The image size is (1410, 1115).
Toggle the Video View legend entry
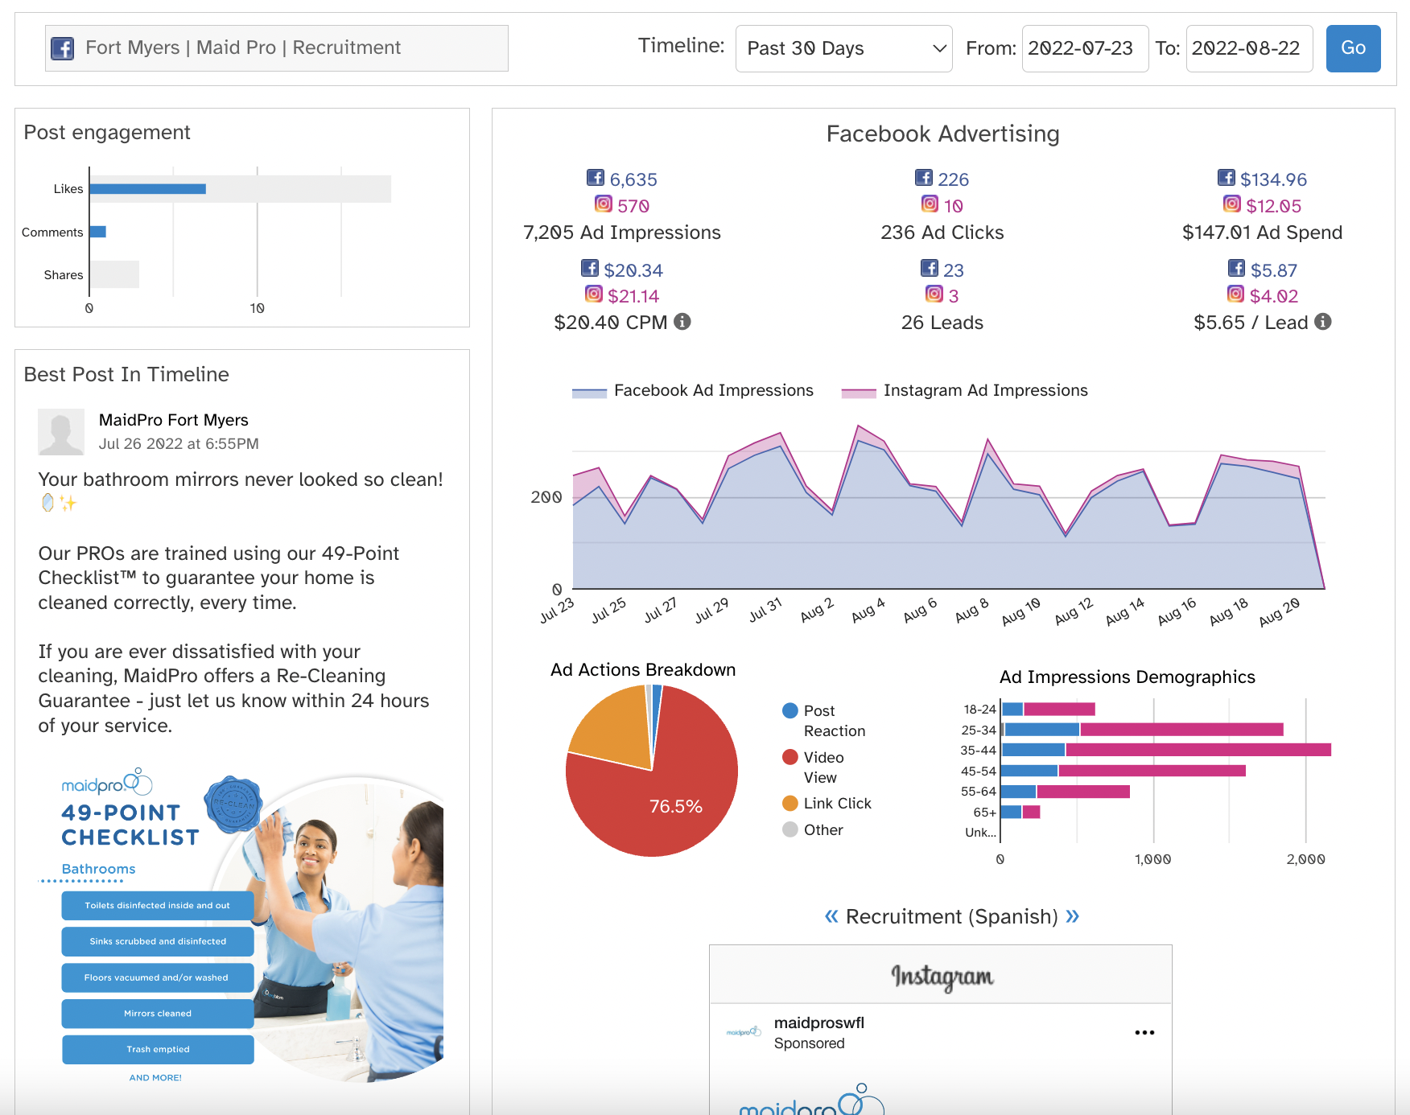pyautogui.click(x=813, y=767)
